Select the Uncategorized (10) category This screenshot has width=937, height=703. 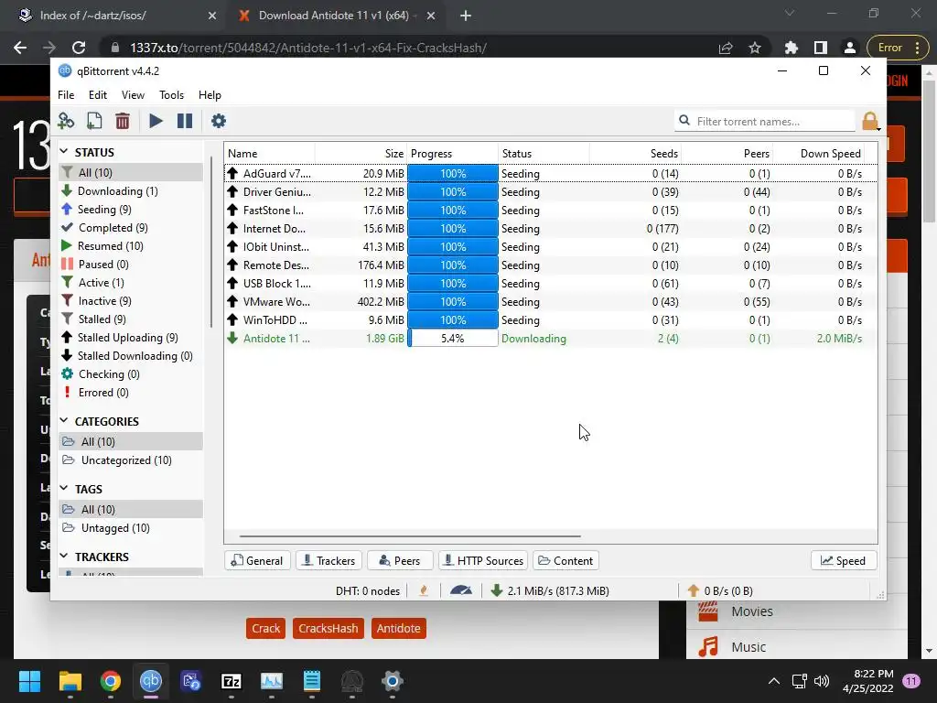131,460
